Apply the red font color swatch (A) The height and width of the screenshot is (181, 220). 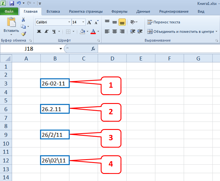pos(93,31)
